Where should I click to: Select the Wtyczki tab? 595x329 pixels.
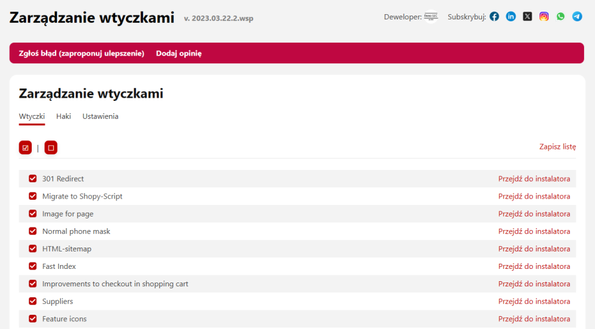point(32,116)
